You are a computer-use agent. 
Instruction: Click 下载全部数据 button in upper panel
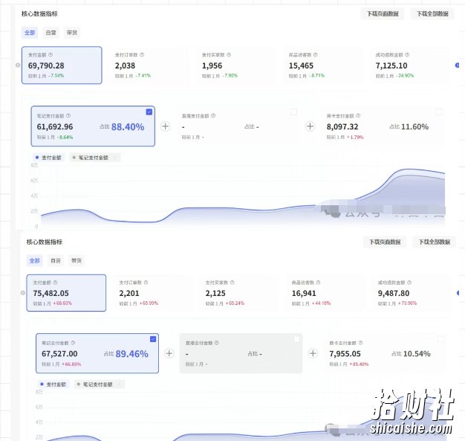point(432,14)
